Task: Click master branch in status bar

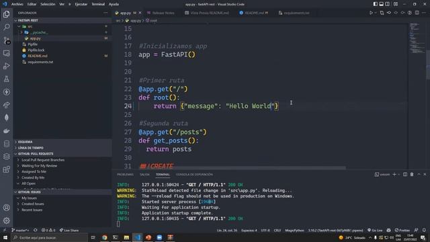Action: click(x=20, y=230)
